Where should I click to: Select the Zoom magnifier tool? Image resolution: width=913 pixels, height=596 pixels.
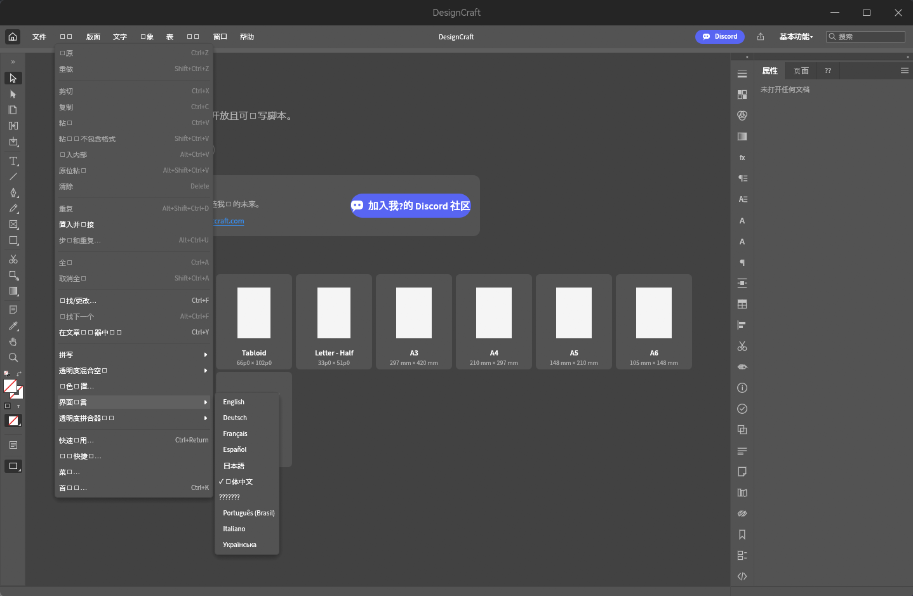pos(13,357)
